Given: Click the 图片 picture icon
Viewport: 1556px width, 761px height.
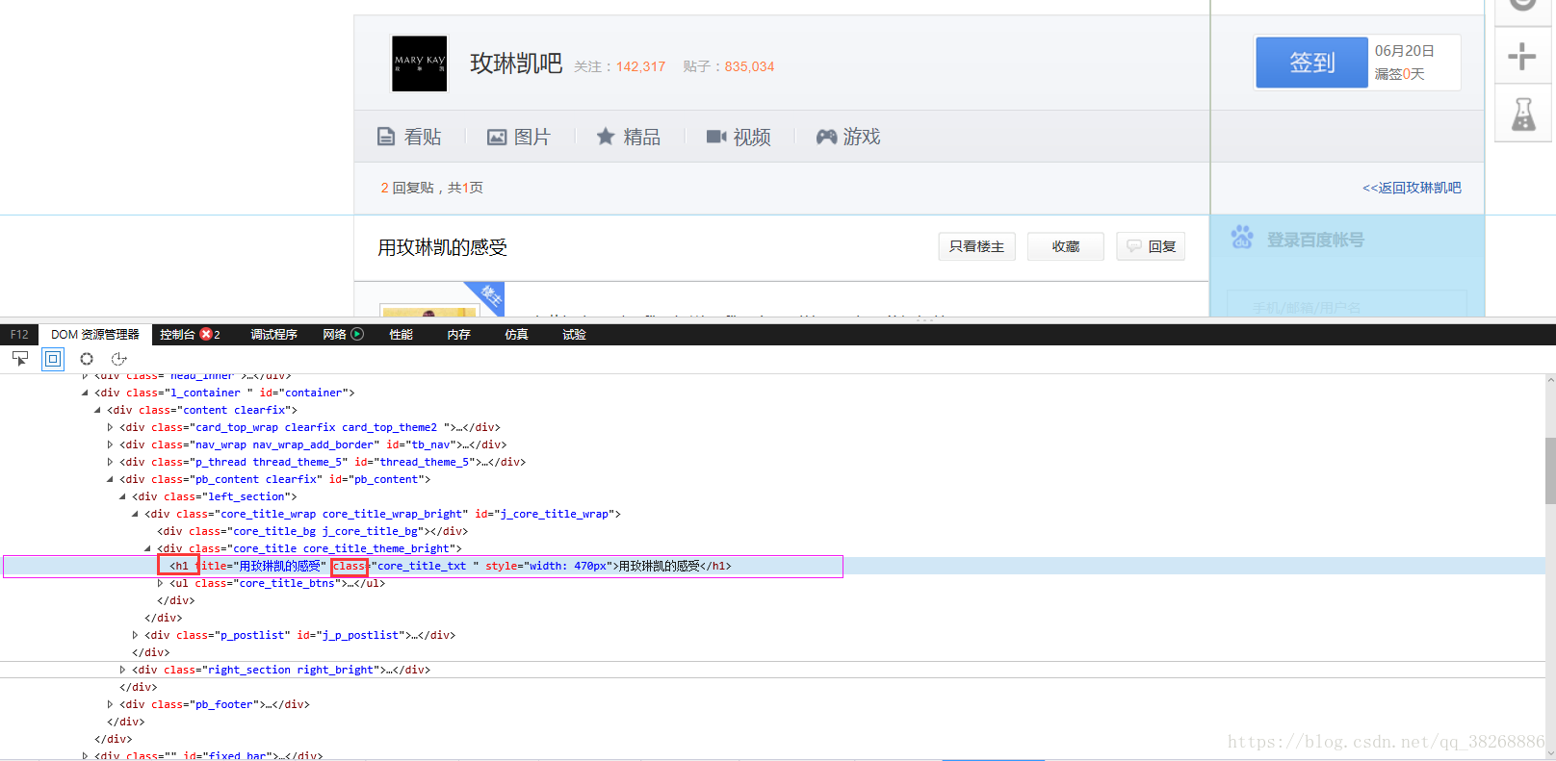Looking at the screenshot, I should click(497, 137).
